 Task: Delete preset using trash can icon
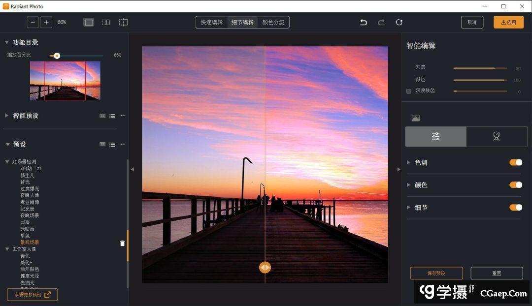(122, 244)
